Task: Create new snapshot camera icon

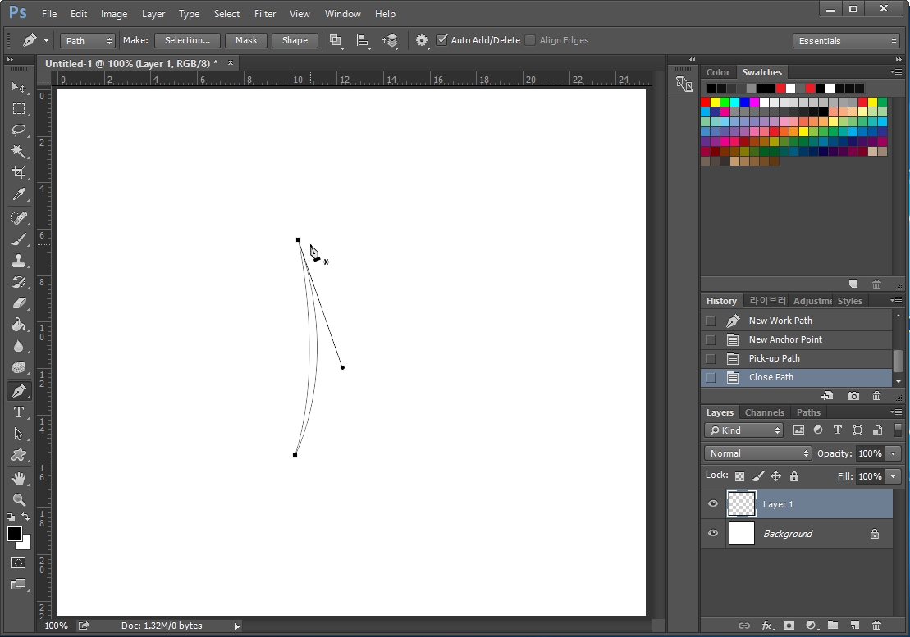Action: coord(853,396)
